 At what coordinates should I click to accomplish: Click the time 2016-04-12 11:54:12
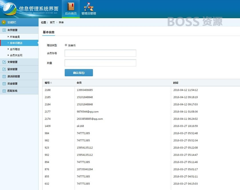point(186,90)
